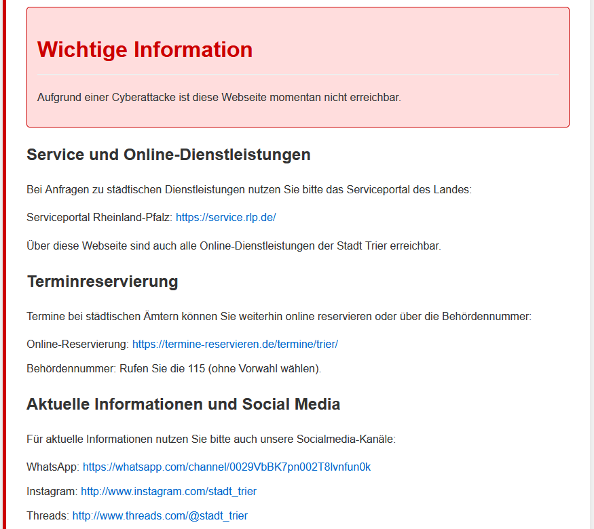The width and height of the screenshot is (594, 529).
Task: Click 'Aktuelle Informationen und Social Media' heading
Action: click(183, 405)
